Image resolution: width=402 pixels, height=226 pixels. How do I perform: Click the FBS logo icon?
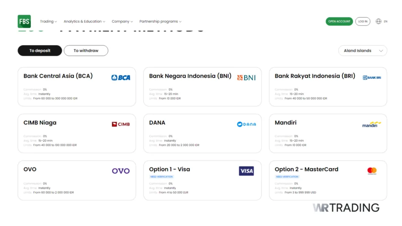click(24, 21)
